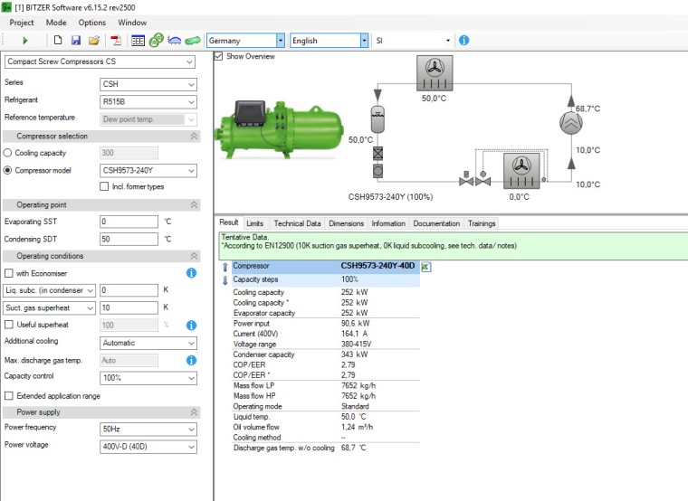The image size is (688, 501).
Task: Select the Cooling capacity radio button
Action: [9, 153]
